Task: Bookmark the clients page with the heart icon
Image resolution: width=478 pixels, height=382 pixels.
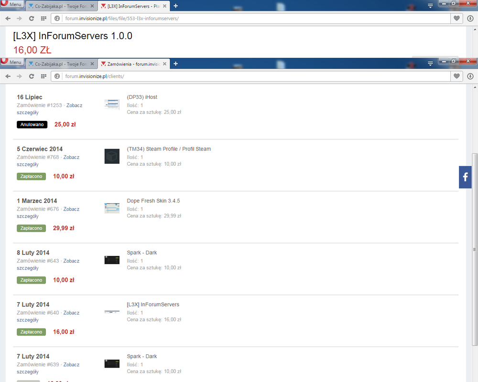Action: click(x=456, y=76)
